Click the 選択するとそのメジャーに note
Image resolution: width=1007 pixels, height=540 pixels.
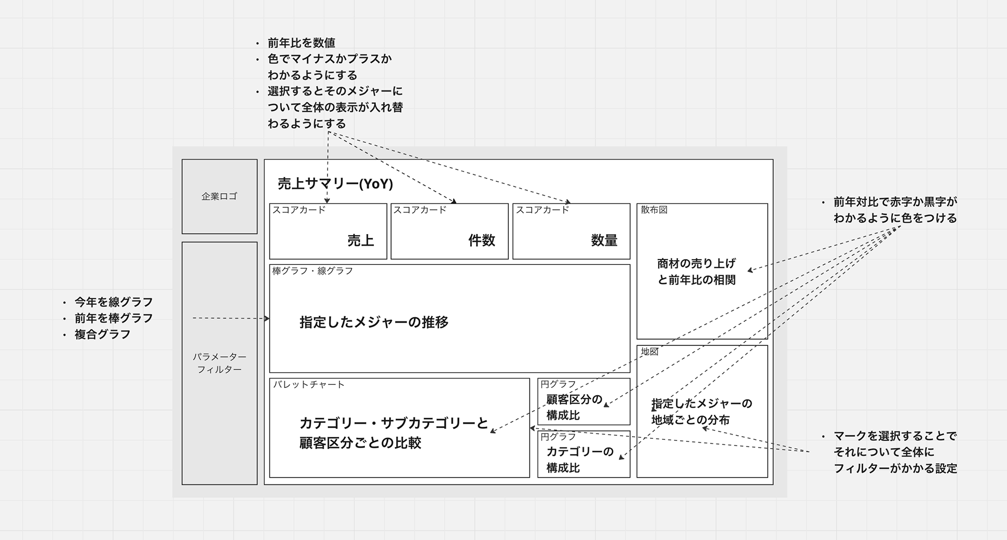click(x=335, y=91)
